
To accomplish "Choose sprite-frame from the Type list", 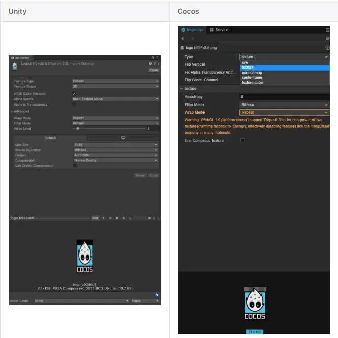I will tap(285, 77).
